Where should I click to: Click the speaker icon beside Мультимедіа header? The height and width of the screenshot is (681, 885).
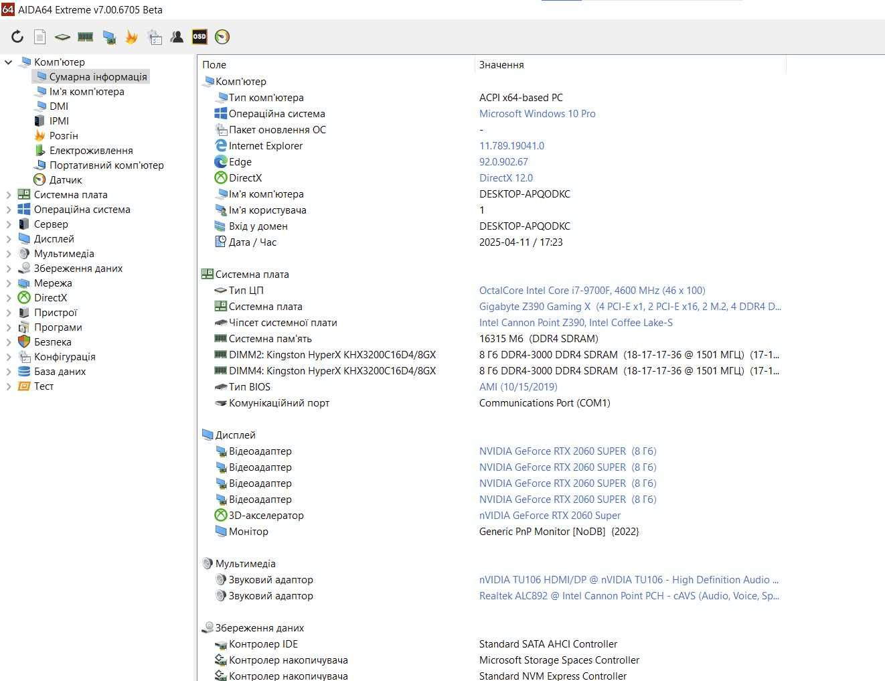pos(208,563)
